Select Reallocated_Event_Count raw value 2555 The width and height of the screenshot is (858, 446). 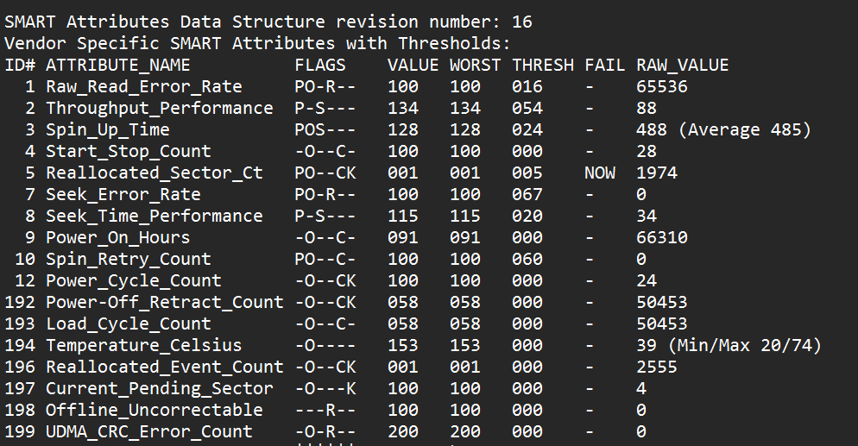657,367
